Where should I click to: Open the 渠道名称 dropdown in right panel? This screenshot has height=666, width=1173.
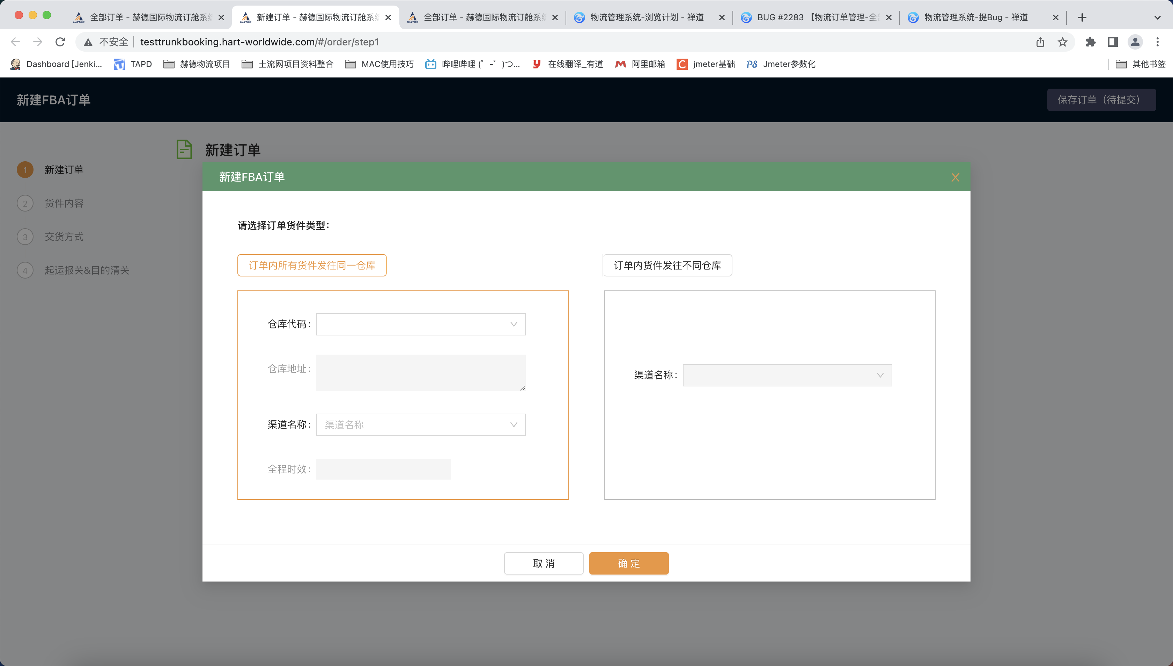(787, 375)
